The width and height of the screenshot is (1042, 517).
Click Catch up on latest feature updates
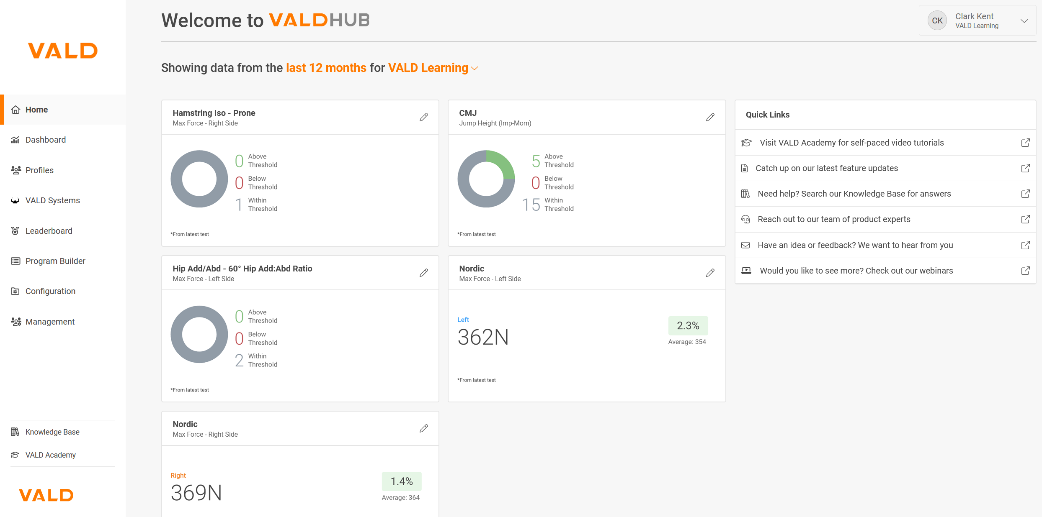point(826,168)
